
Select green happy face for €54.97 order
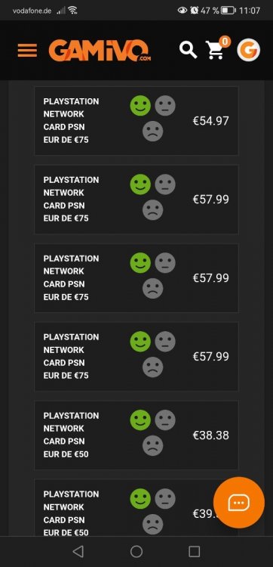pos(140,106)
